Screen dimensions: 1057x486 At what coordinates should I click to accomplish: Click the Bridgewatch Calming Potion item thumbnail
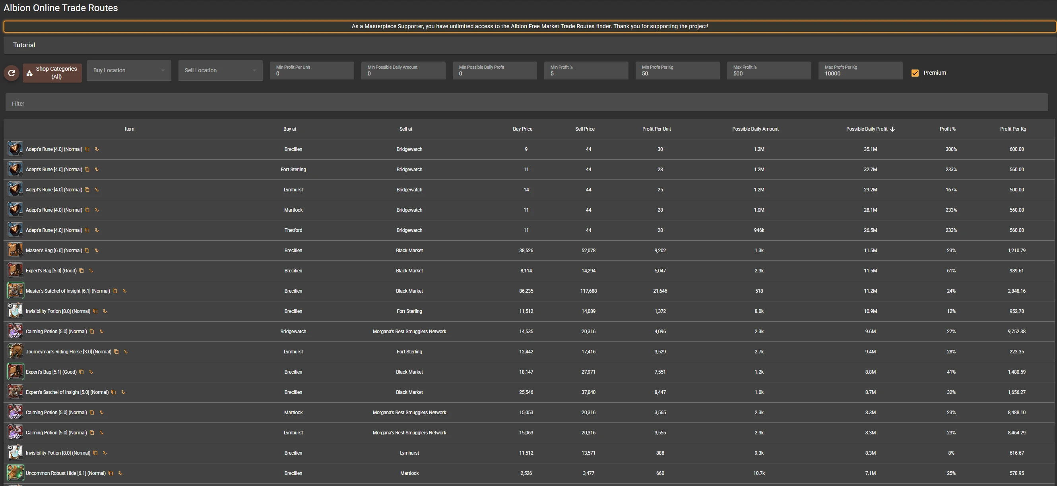[x=15, y=331]
